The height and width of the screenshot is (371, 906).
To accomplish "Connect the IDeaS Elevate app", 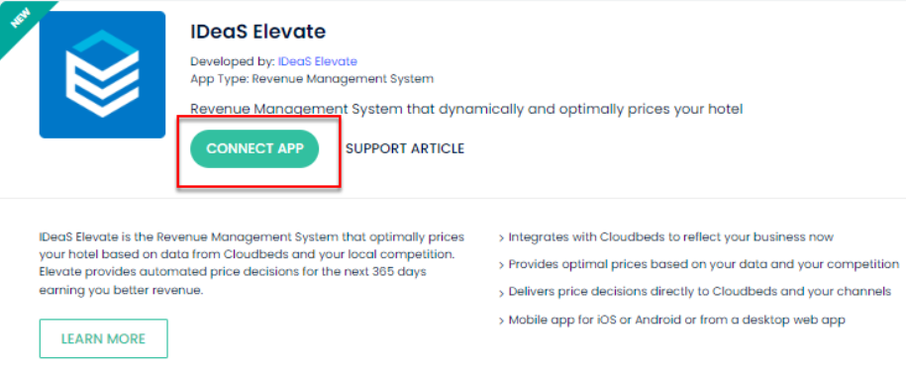I will pos(254,148).
